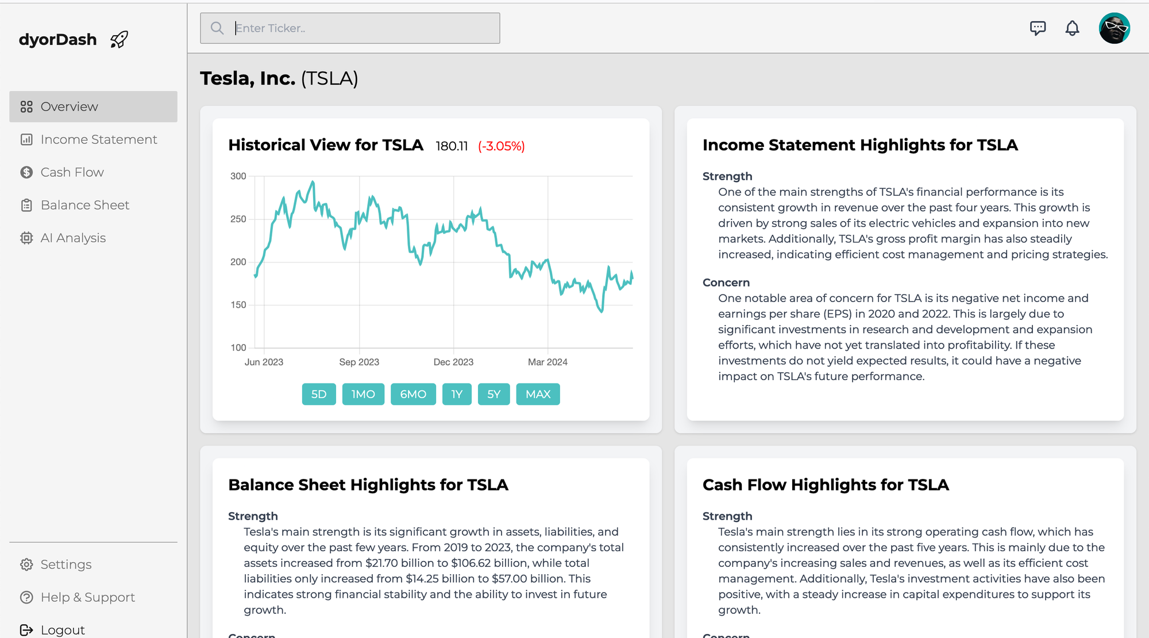Click the Mar 2024 axis label on chart
The width and height of the screenshot is (1149, 638).
click(547, 362)
